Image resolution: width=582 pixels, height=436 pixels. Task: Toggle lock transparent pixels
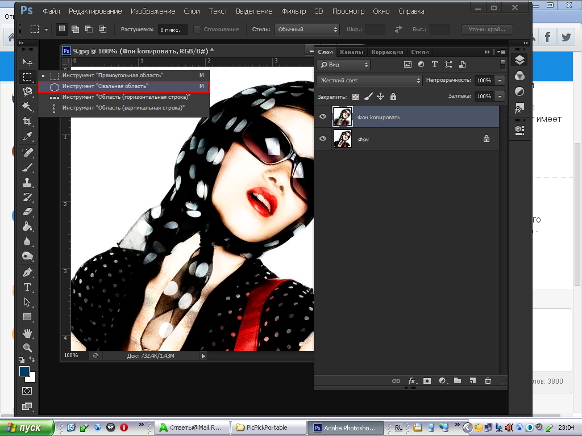coord(355,97)
